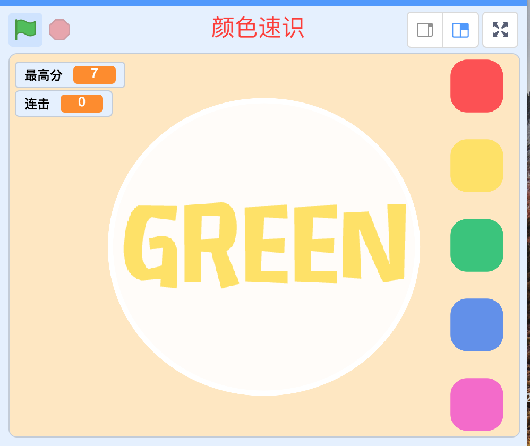Pick the pink color button

(x=477, y=405)
